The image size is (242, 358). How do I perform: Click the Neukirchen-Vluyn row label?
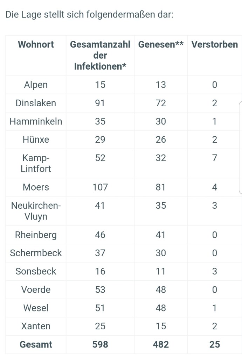point(36,211)
